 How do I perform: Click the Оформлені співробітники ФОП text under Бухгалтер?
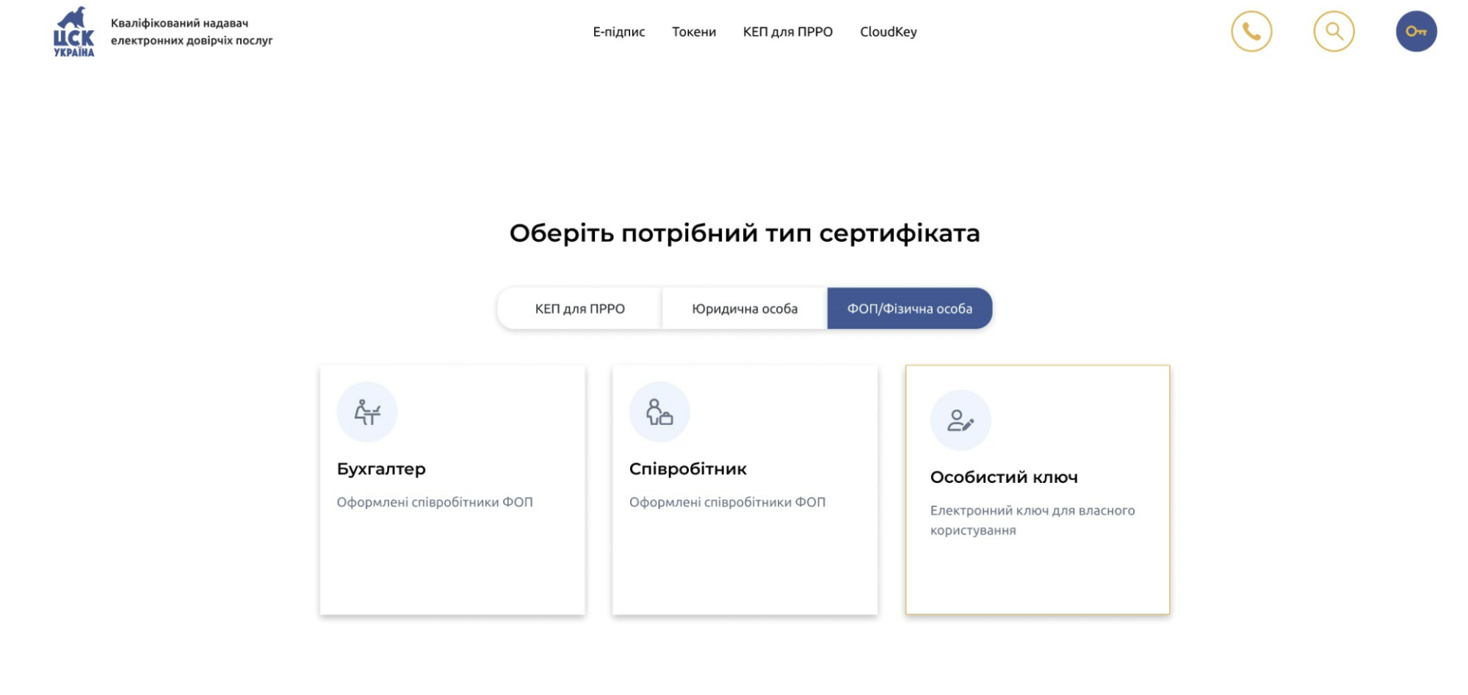[434, 503]
